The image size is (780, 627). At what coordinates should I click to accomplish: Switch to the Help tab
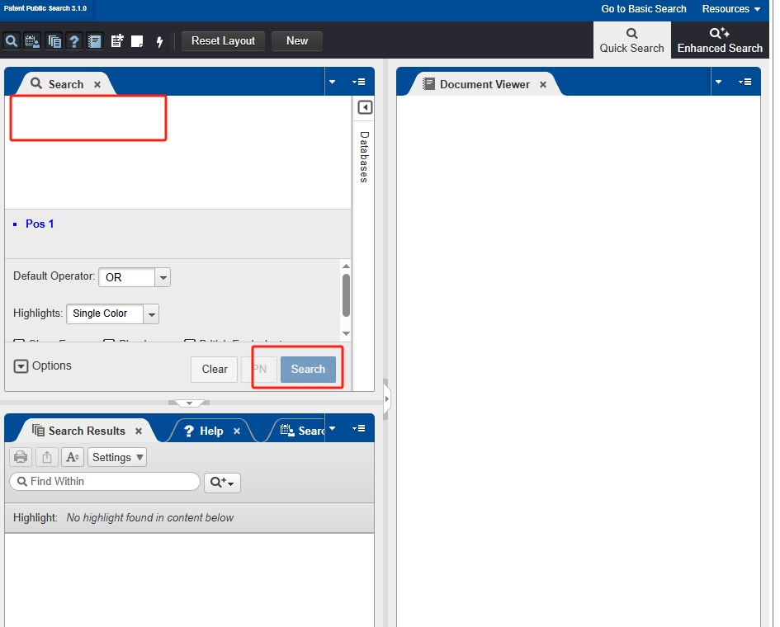coord(210,431)
